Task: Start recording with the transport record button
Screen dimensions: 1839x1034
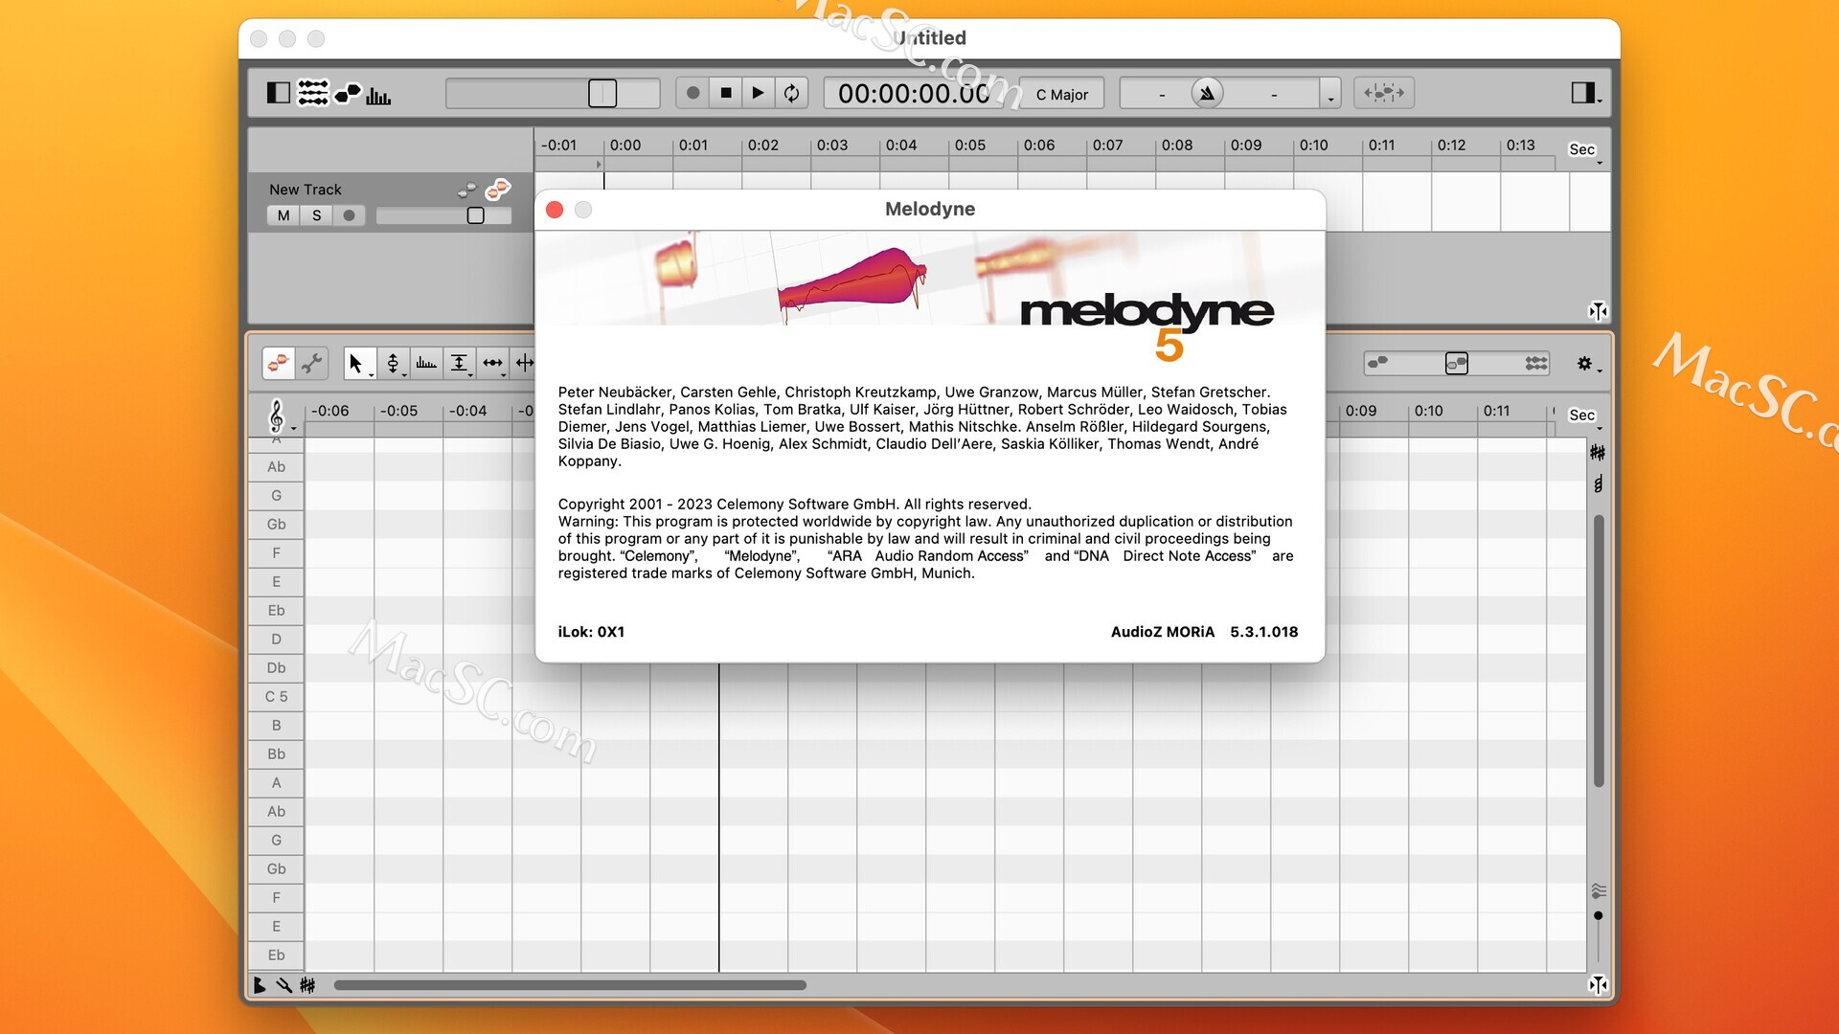Action: tap(692, 93)
